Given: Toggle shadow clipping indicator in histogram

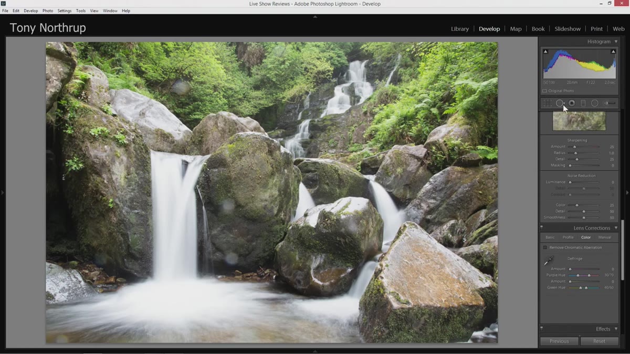Looking at the screenshot, I should click(545, 51).
